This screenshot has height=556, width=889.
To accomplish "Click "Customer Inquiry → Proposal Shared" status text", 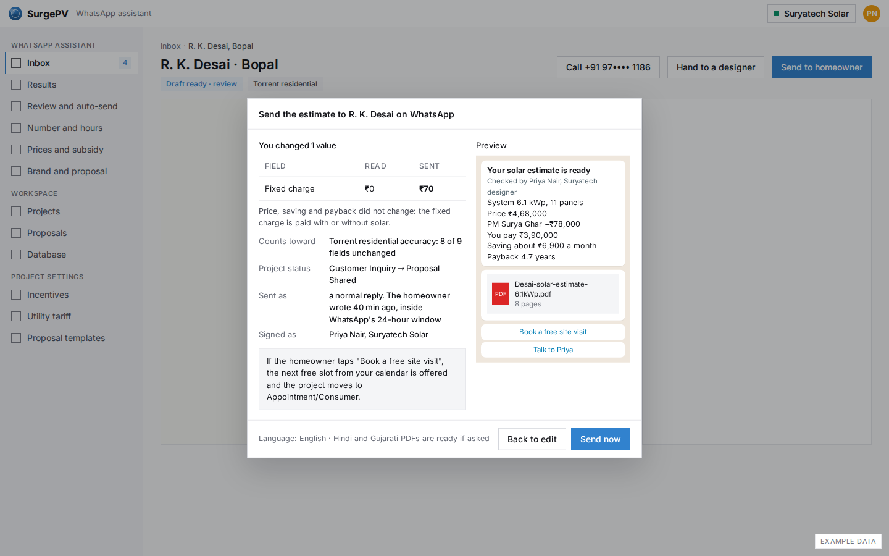I will click(x=385, y=274).
